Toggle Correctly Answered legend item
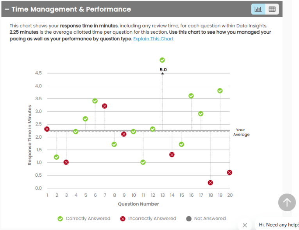The image size is (299, 230). click(x=84, y=219)
